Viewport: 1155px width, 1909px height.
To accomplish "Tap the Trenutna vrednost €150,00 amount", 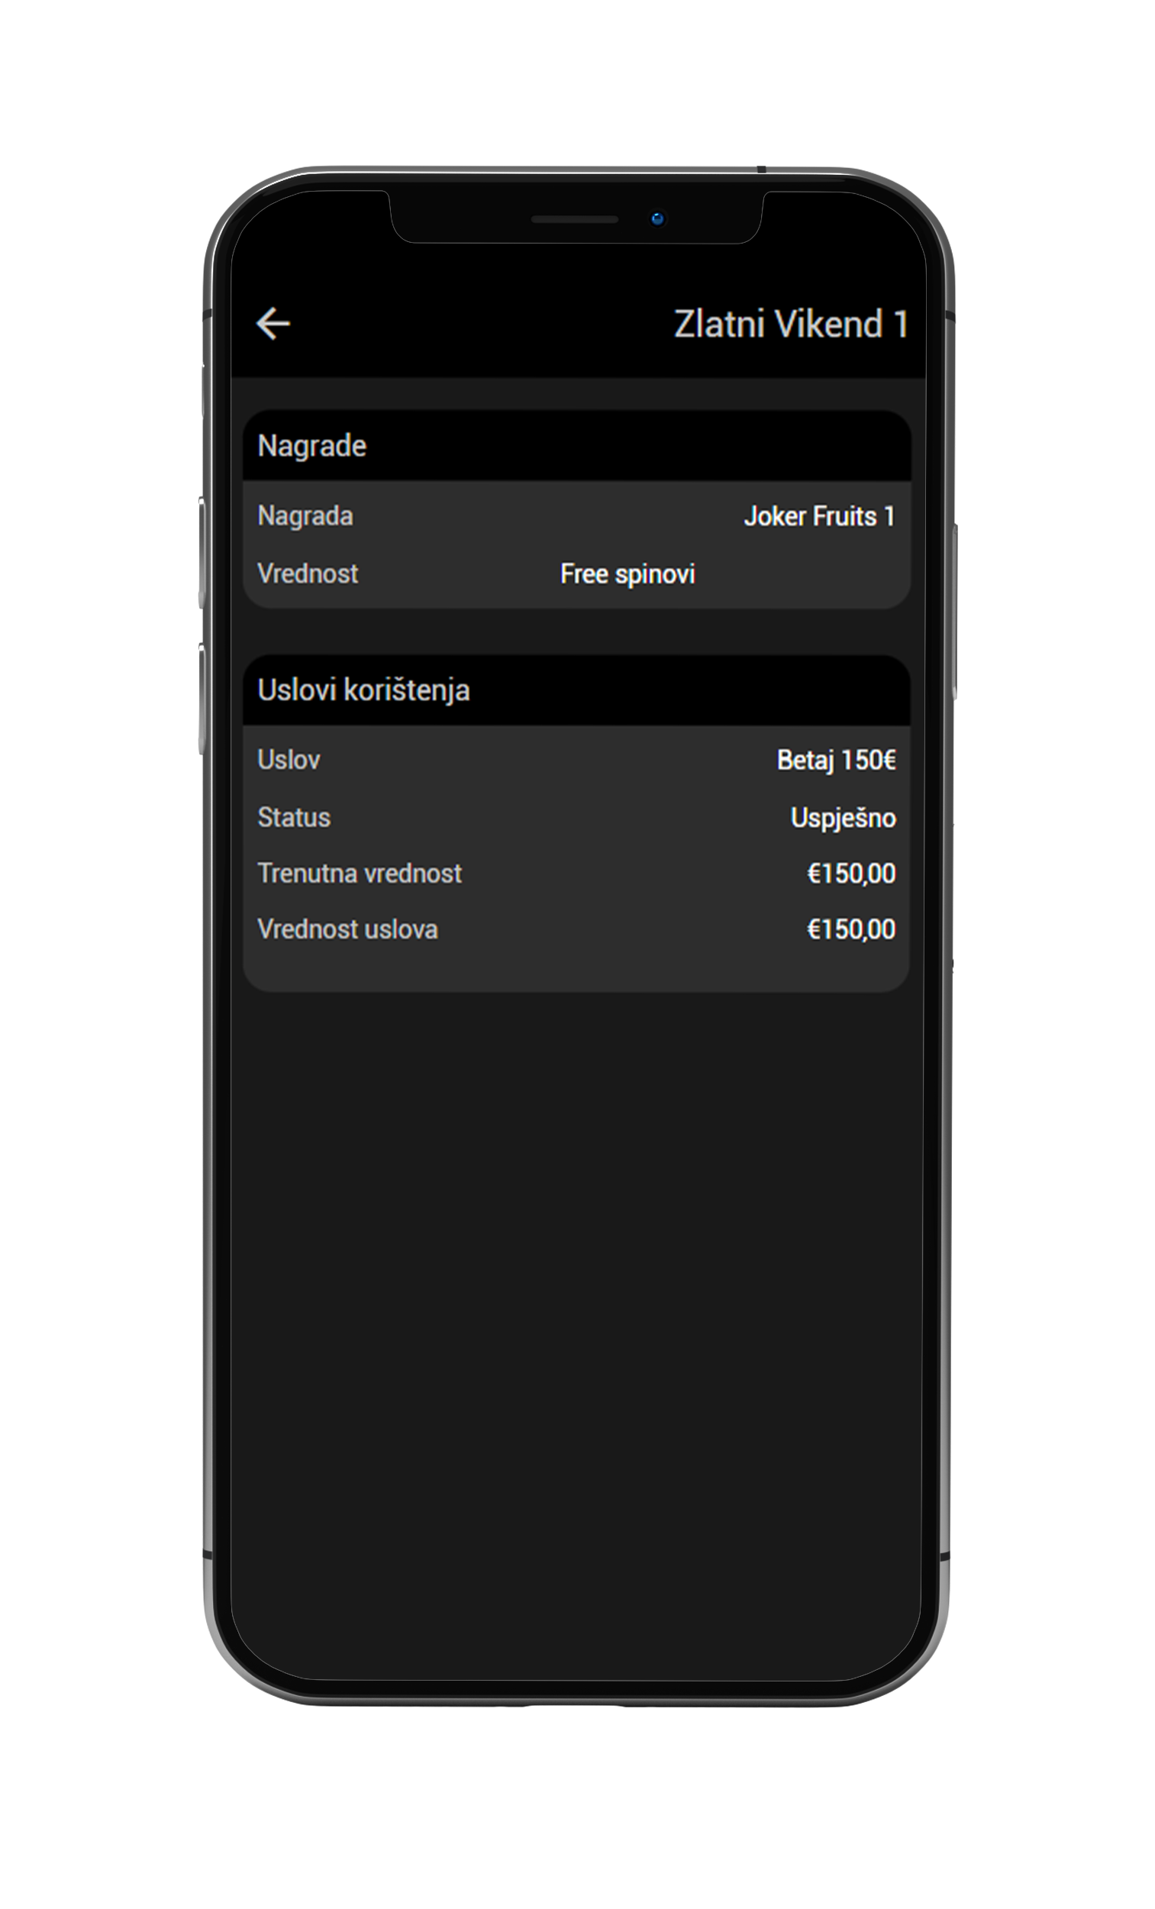I will point(850,874).
